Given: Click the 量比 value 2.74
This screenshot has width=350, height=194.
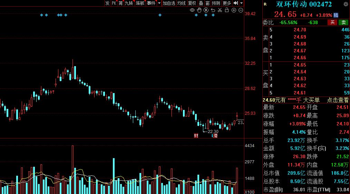Looking at the screenshot, I should click(344, 132).
